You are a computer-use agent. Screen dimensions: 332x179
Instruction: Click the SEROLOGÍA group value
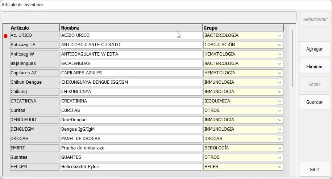pyautogui.click(x=216, y=148)
